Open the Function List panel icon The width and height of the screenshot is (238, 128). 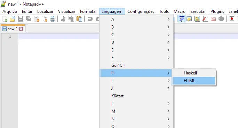(205, 19)
